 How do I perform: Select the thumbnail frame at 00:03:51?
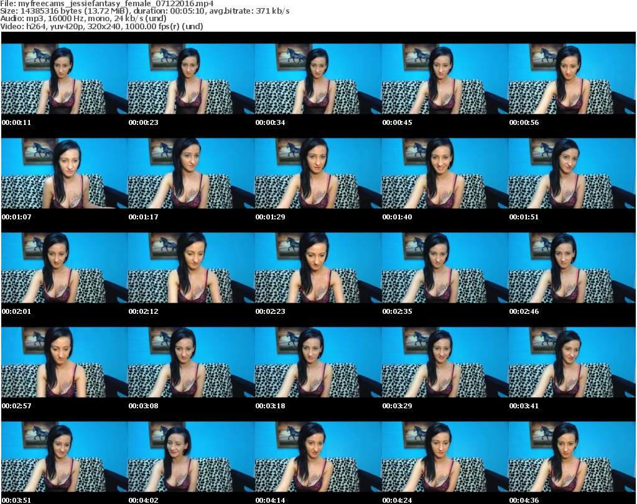[65, 457]
